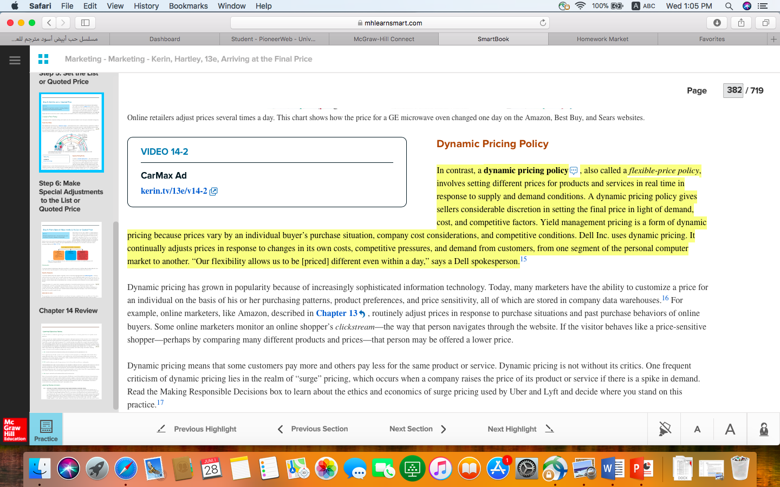Viewport: 780px width, 487px height.
Task: Open the SmartBook hamburger menu
Action: coord(15,60)
